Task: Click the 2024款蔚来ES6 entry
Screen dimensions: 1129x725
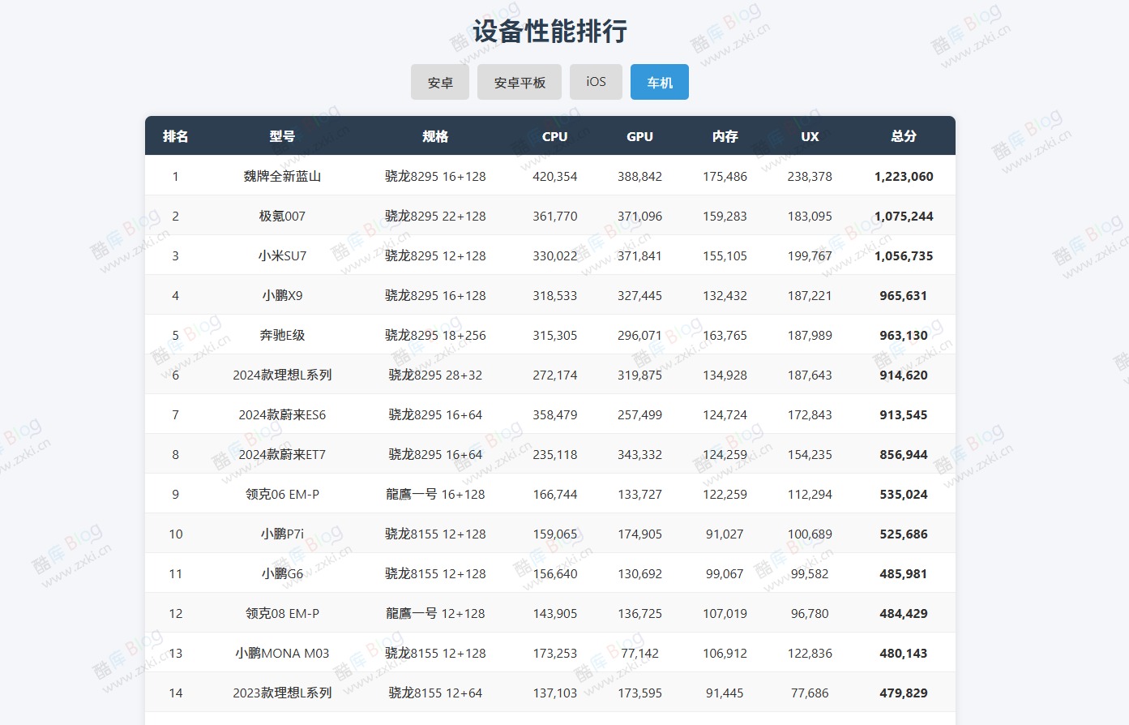Action: pos(281,414)
